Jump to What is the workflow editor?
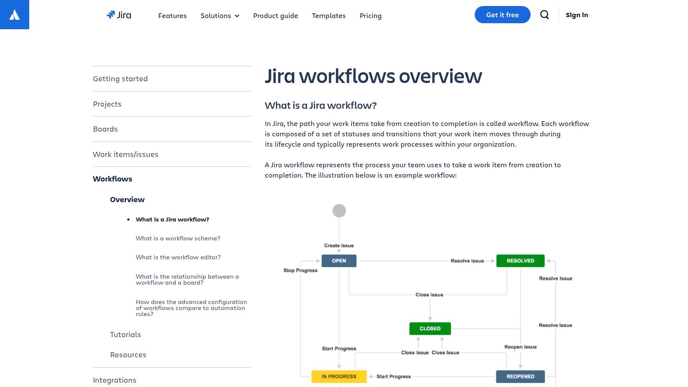This screenshot has width=688, height=387. (x=178, y=257)
